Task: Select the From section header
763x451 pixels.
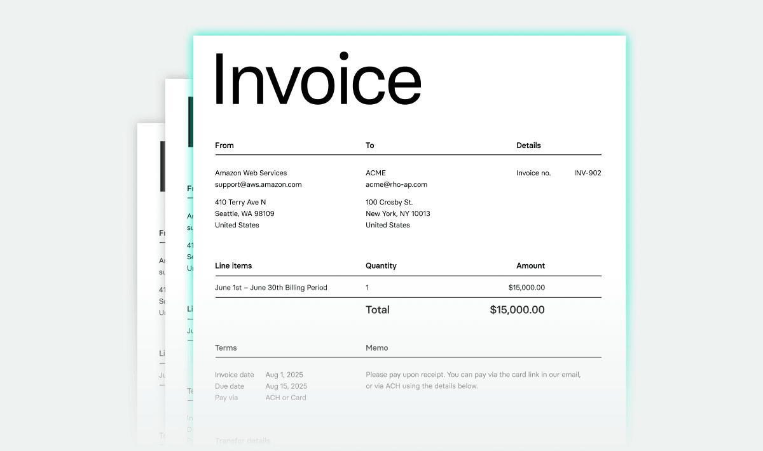Action: tap(224, 145)
